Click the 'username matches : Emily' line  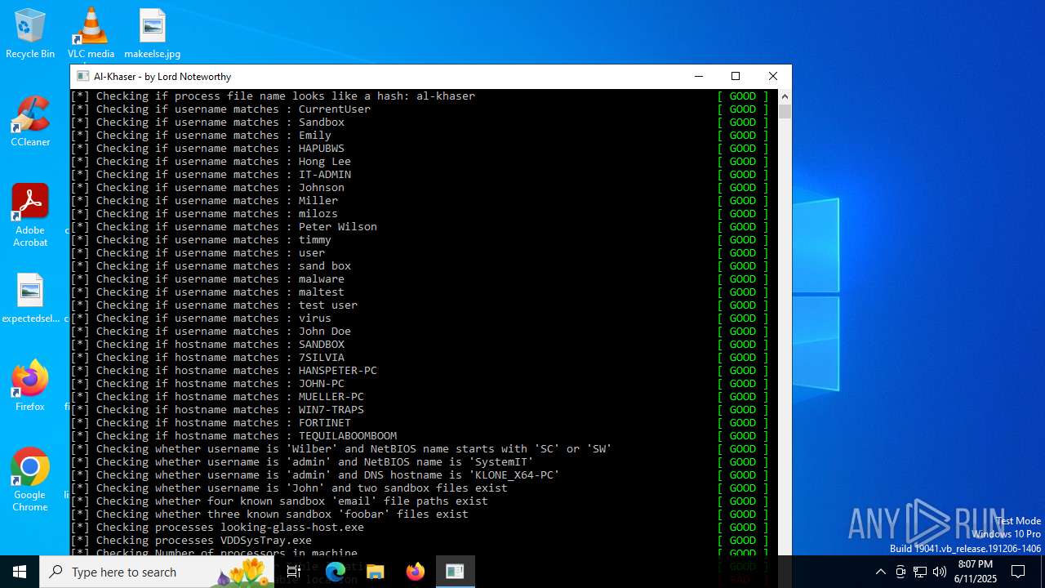(x=201, y=136)
